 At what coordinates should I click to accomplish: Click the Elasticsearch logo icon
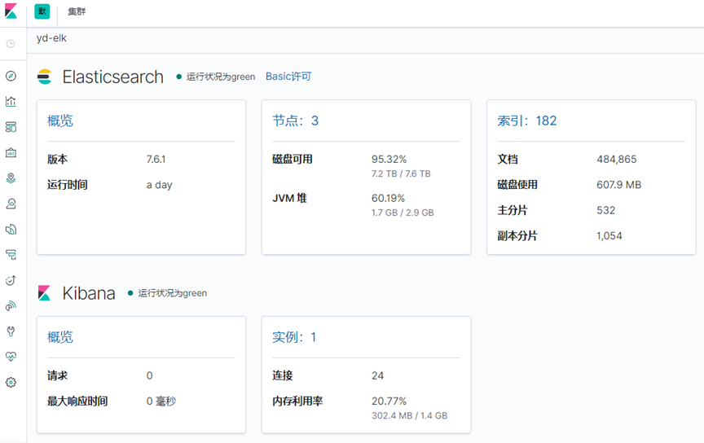pos(45,77)
